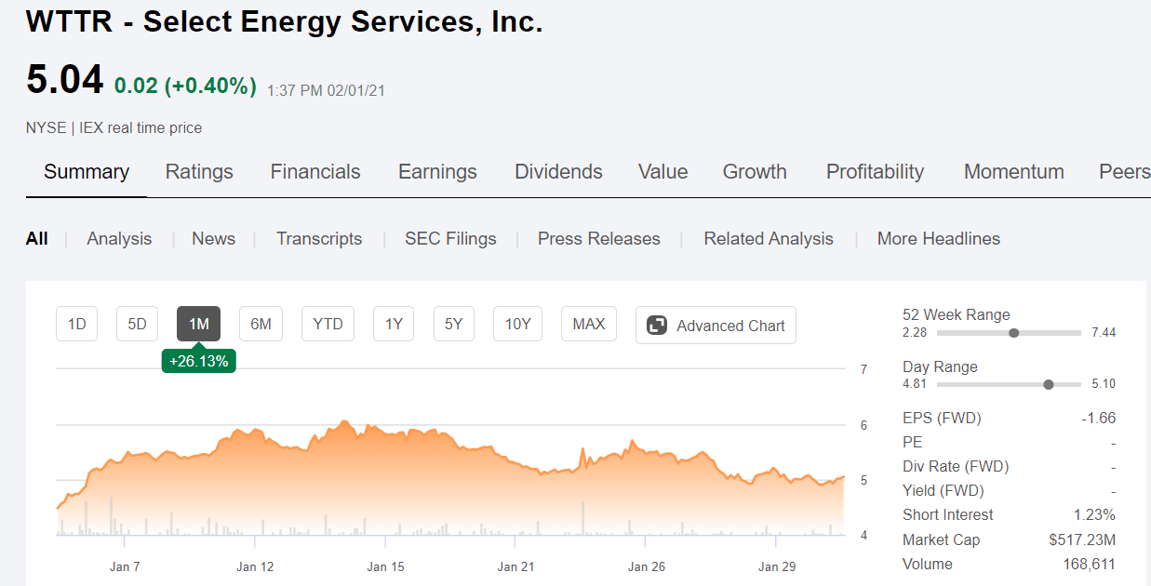Select the 10Y chart range
The height and width of the screenshot is (586, 1151).
click(517, 324)
